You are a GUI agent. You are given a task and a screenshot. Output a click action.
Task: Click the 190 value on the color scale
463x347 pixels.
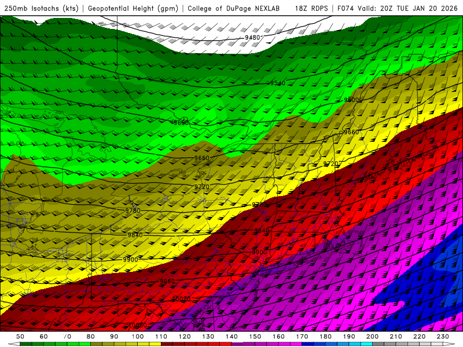pos(349,337)
